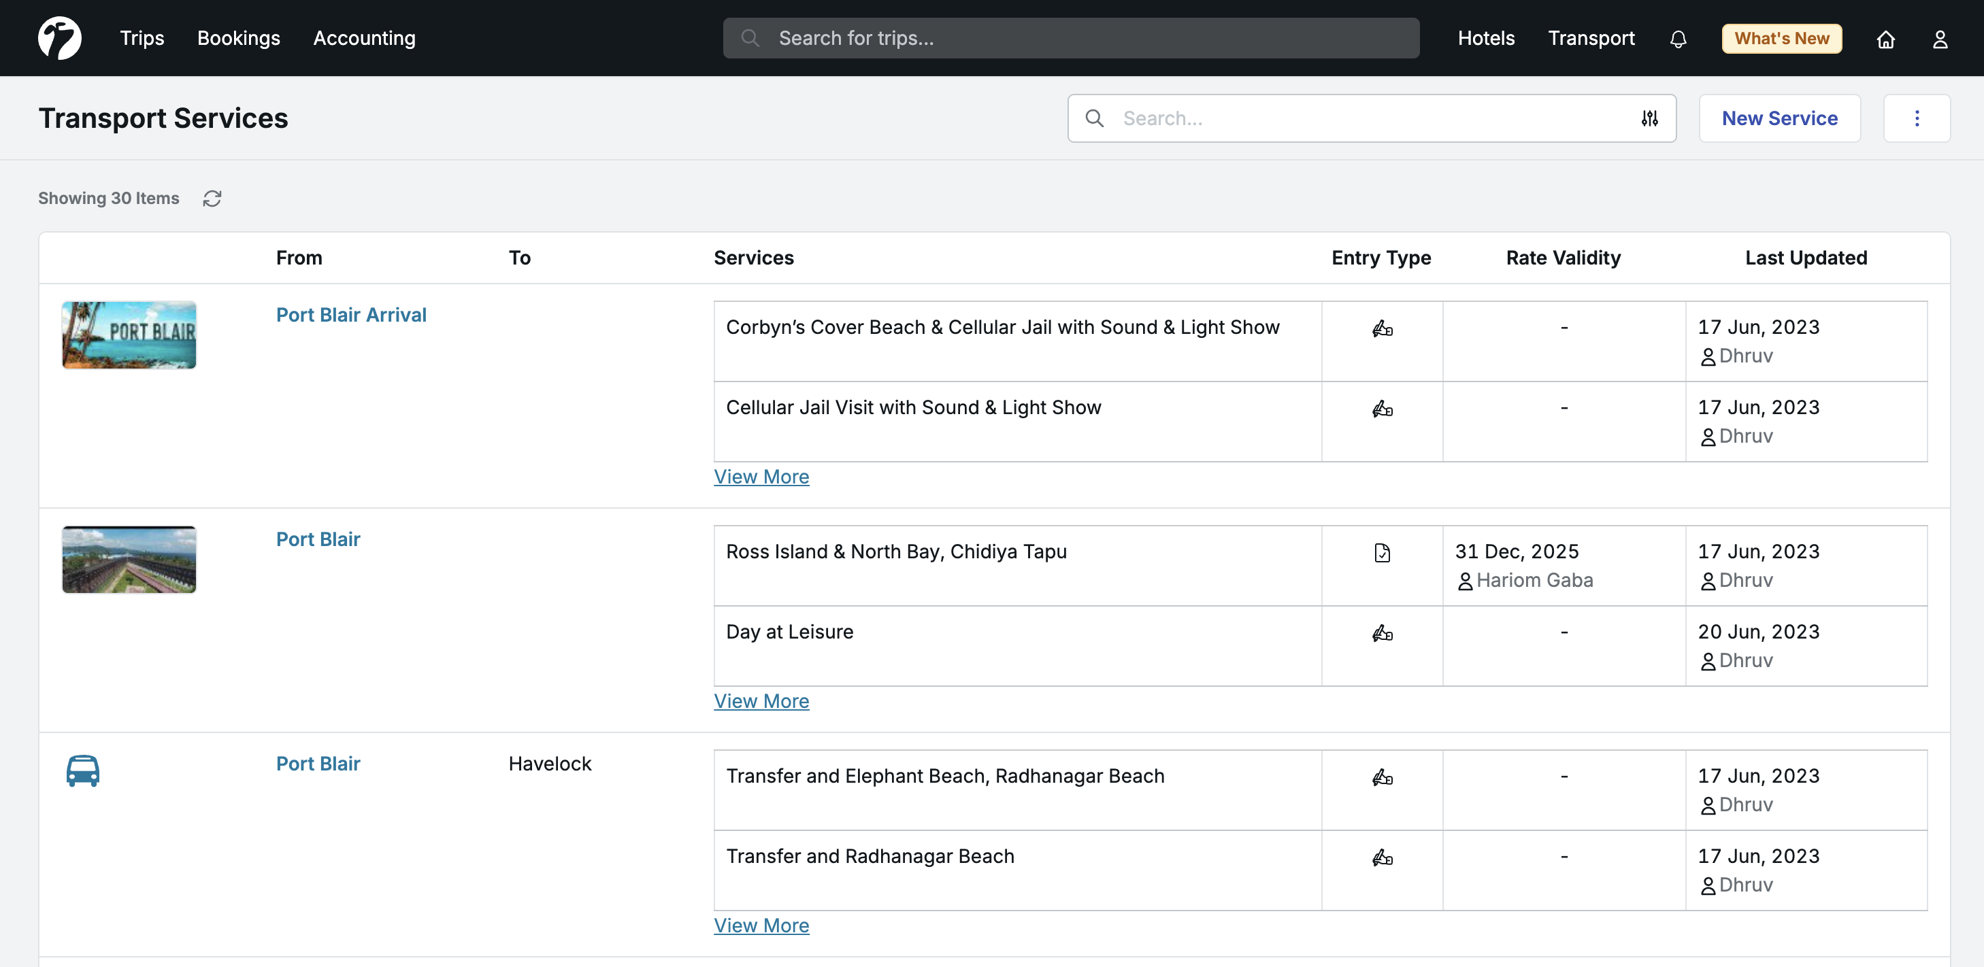Click entry type icon for Ross Island row
This screenshot has width=1984, height=967.
1382,553
